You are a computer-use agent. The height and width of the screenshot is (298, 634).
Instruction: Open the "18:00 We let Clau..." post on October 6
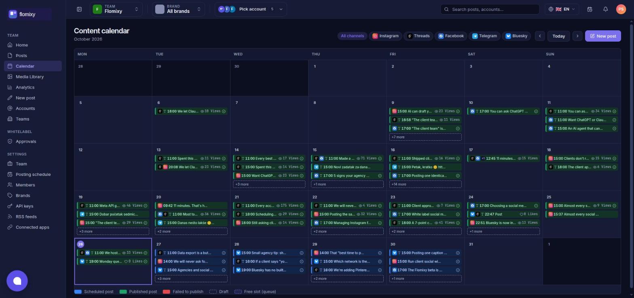(x=191, y=111)
